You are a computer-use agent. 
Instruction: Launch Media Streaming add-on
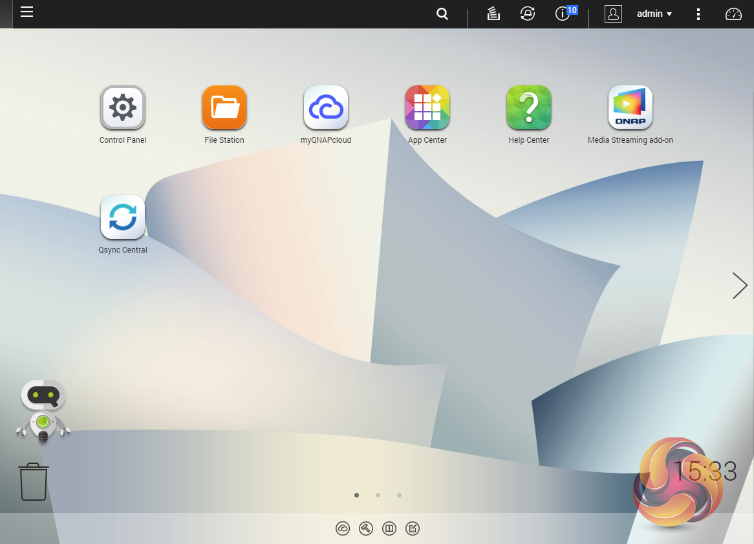pos(630,108)
